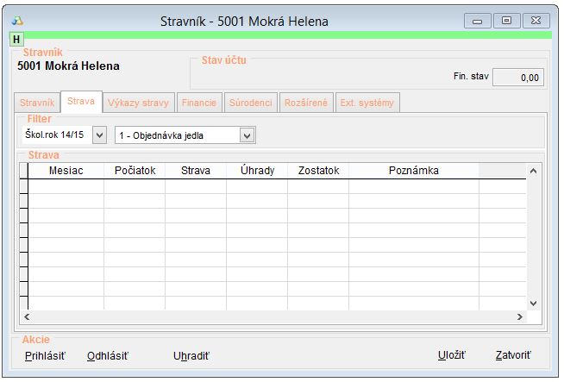Switch to Ext. systémy tab
The width and height of the screenshot is (564, 382).
pyautogui.click(x=367, y=103)
